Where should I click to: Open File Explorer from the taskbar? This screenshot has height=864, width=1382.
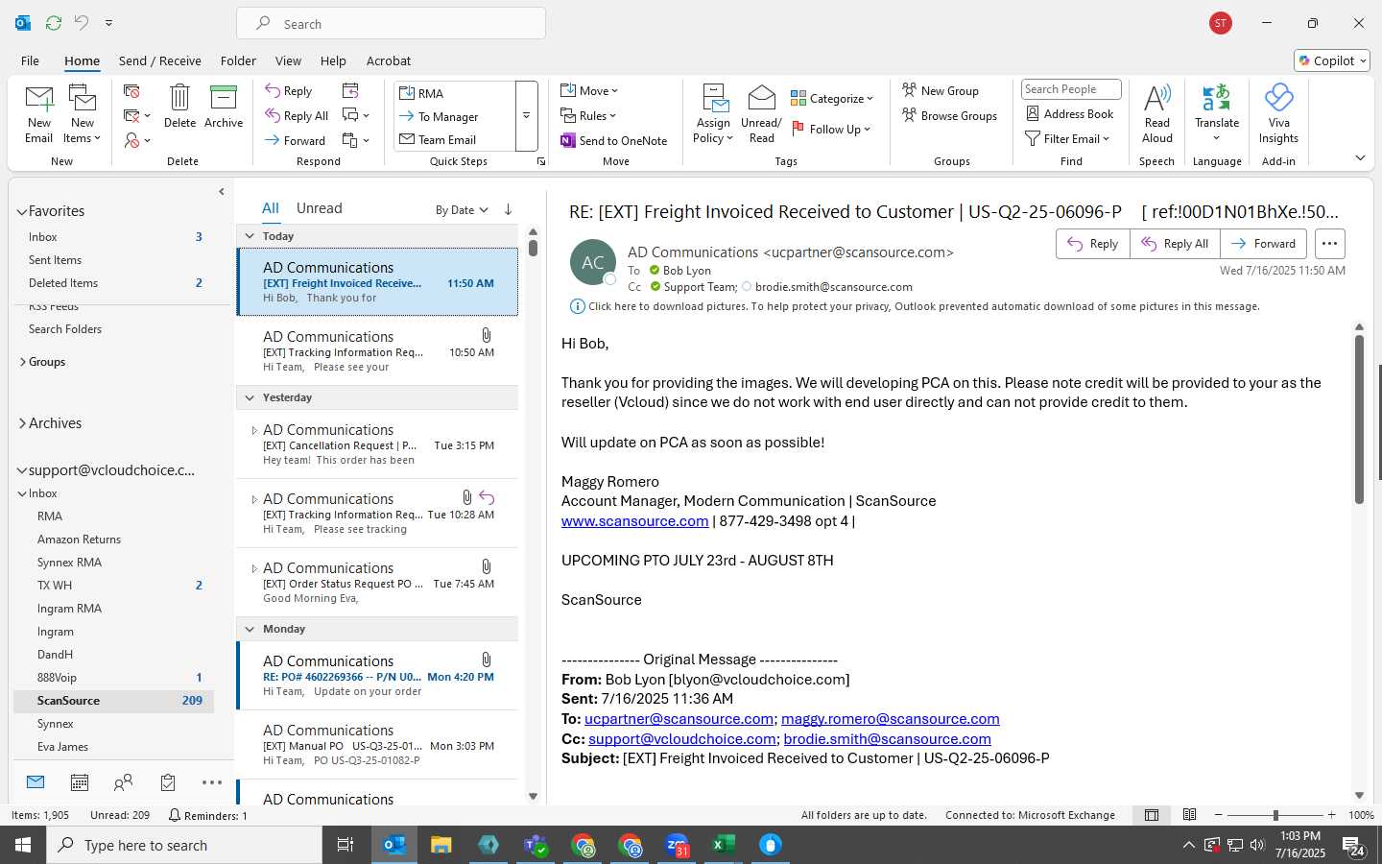[441, 845]
